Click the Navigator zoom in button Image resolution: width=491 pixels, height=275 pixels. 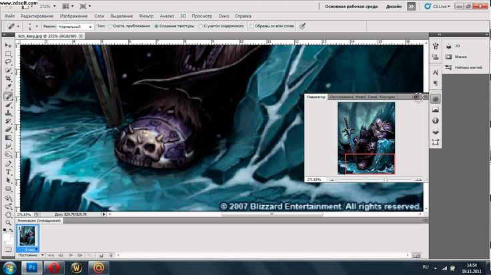(418, 180)
